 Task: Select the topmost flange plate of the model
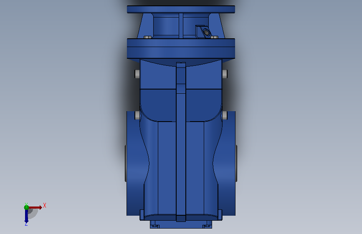tap(181, 10)
